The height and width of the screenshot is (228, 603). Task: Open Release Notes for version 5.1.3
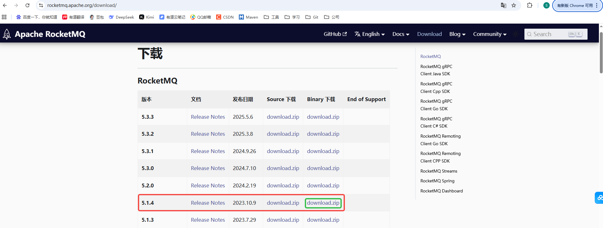(208, 220)
